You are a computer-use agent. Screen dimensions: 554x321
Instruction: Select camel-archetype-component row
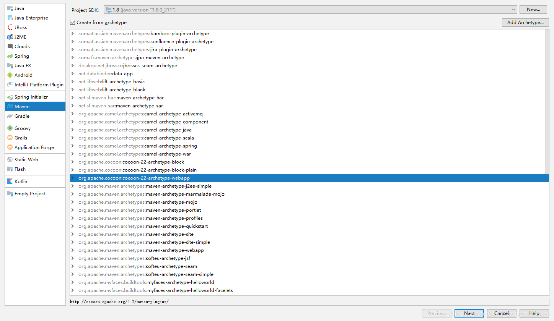point(308,122)
